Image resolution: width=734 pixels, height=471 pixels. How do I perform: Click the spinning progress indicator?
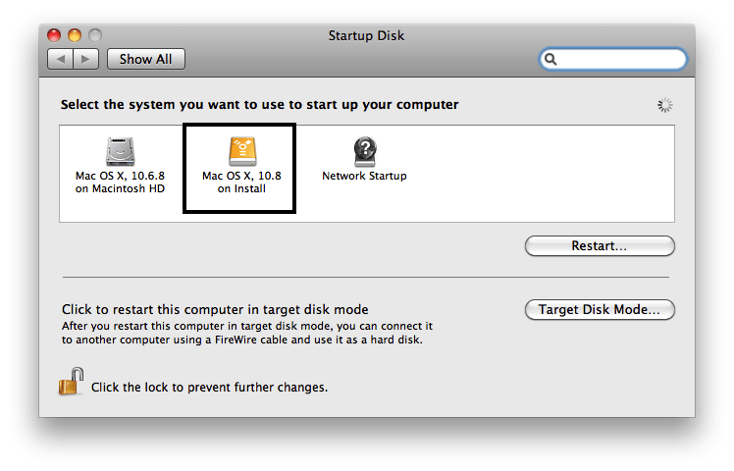(x=664, y=105)
